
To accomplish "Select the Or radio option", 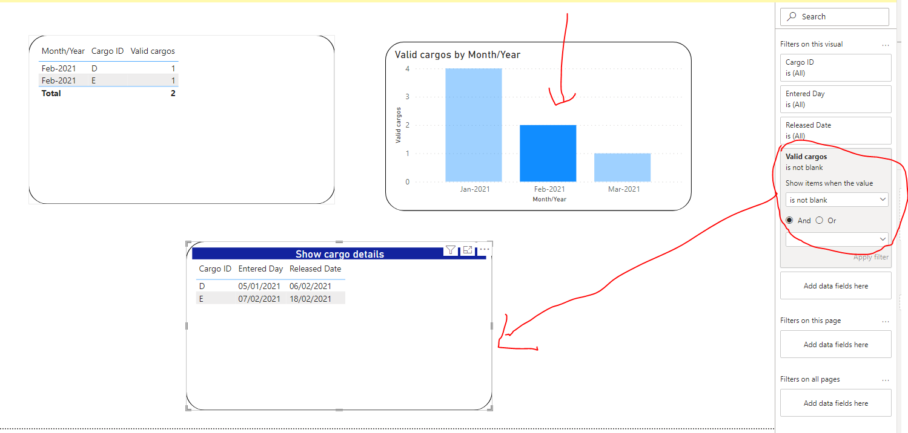I will pos(820,221).
